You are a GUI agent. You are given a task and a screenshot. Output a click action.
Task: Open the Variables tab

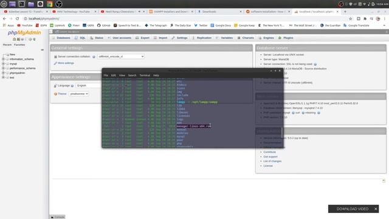[224, 38]
